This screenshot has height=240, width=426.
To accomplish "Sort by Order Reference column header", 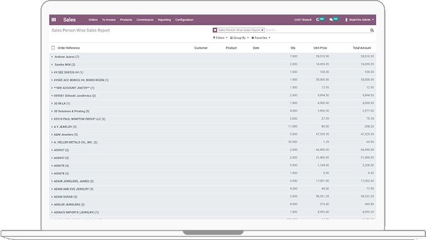I will pyautogui.click(x=69, y=48).
